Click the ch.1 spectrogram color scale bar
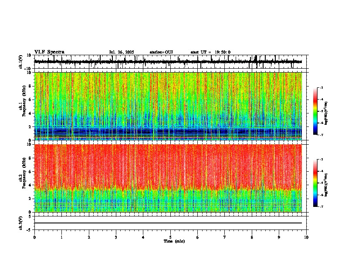This screenshot has width=345, height=266. coord(315,111)
